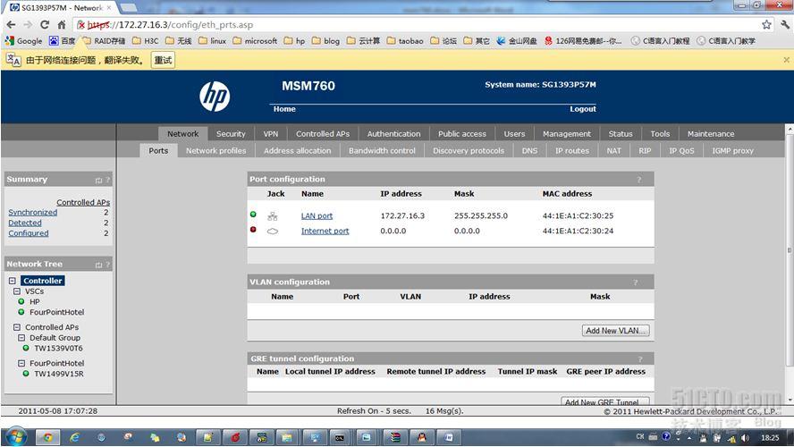The image size is (794, 447).
Task: Click the LAN port jack icon
Action: 273,216
